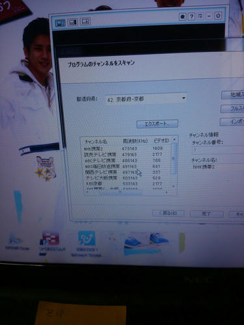Select the second view mode toolbar icon

click(x=73, y=22)
